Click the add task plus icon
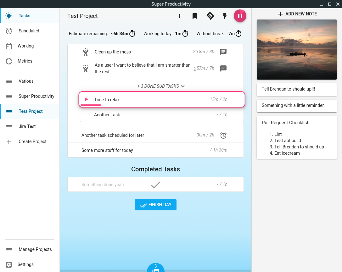Image resolution: width=342 pixels, height=272 pixels. pos(180,16)
